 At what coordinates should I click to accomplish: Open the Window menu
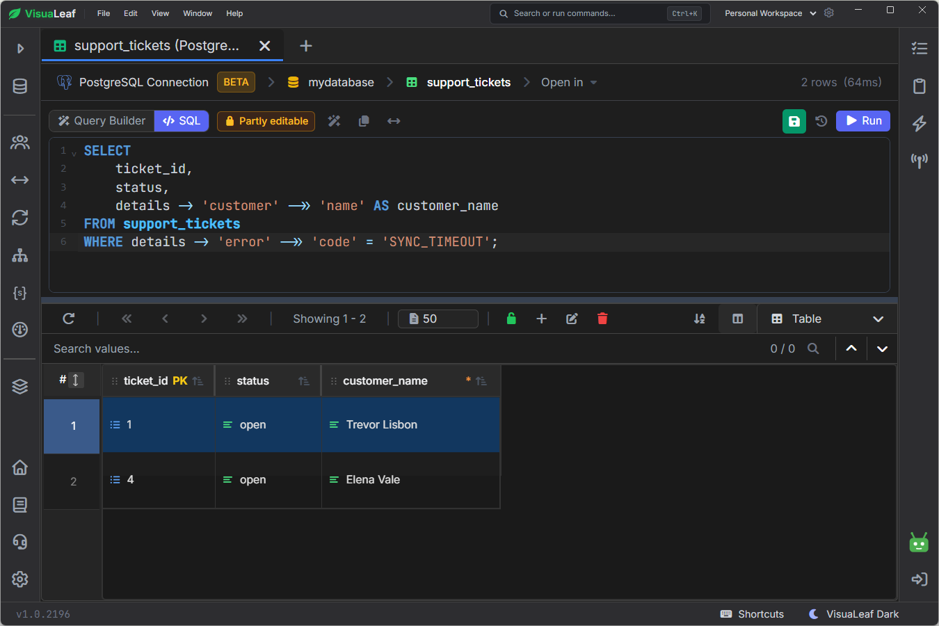coord(198,13)
